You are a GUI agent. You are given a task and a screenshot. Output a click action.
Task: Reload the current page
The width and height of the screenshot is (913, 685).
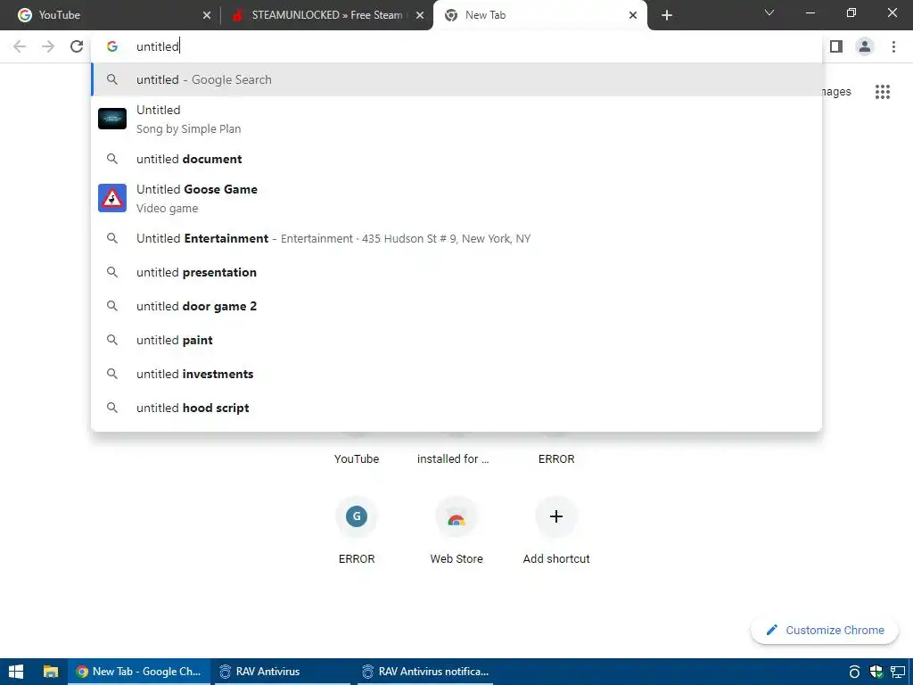[77, 46]
